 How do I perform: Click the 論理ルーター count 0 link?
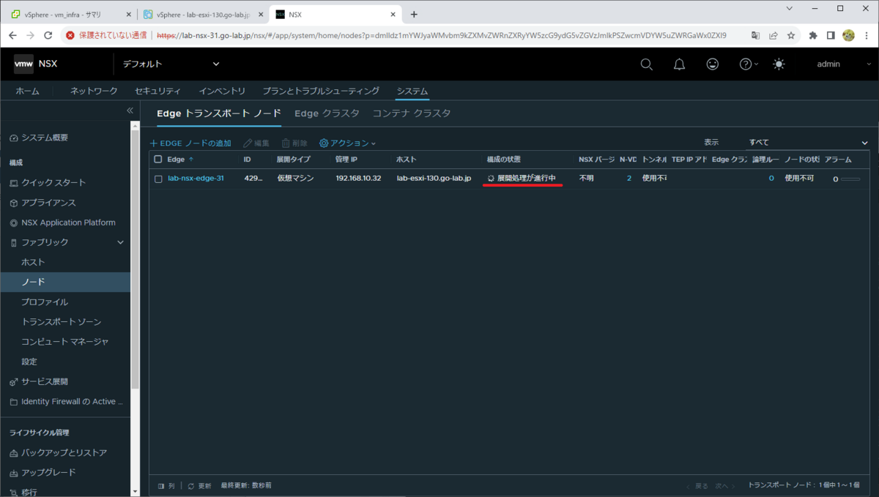pyautogui.click(x=771, y=178)
